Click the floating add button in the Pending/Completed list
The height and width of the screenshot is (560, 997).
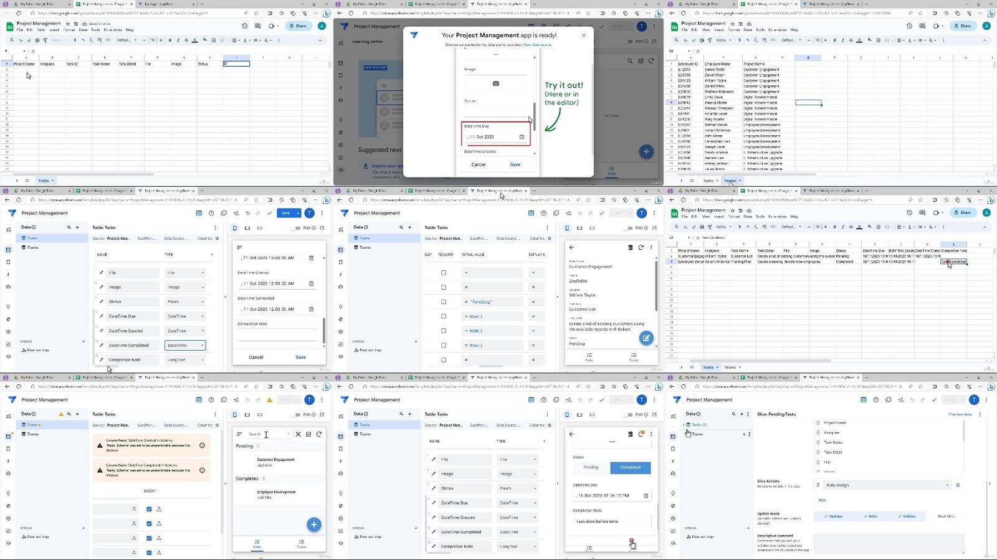(x=314, y=524)
